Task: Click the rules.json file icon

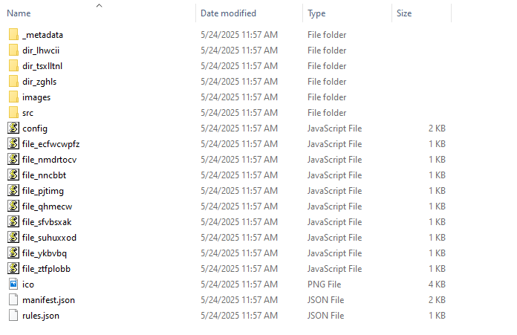Action: pos(13,316)
